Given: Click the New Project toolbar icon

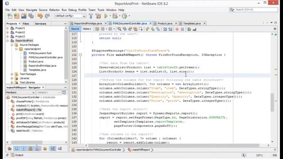Looking at the screenshot, I should click(17, 16).
